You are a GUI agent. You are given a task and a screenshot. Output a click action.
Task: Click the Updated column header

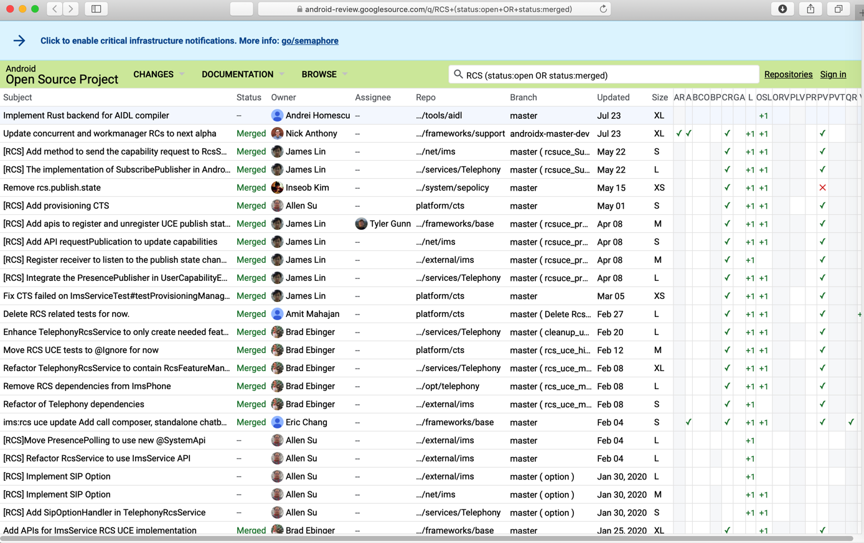[613, 97]
